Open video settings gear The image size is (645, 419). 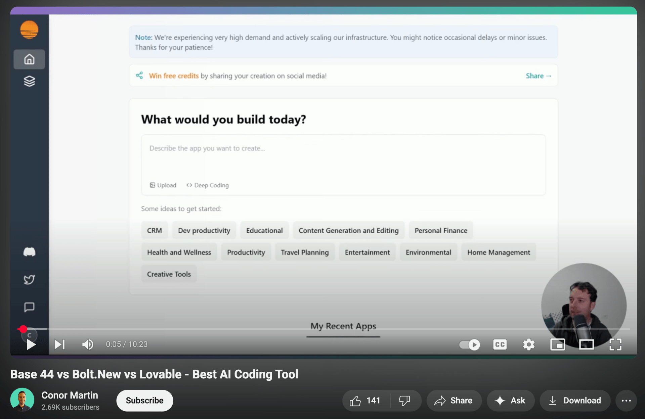coord(528,344)
